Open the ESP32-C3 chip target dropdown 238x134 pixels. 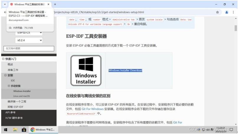(29, 33)
